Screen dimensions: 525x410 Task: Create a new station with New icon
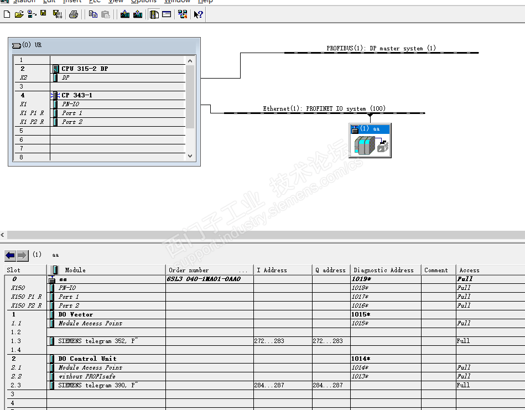click(7, 14)
